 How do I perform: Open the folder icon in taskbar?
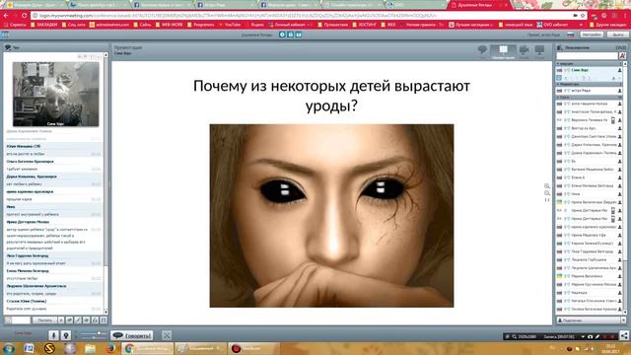coord(90,348)
